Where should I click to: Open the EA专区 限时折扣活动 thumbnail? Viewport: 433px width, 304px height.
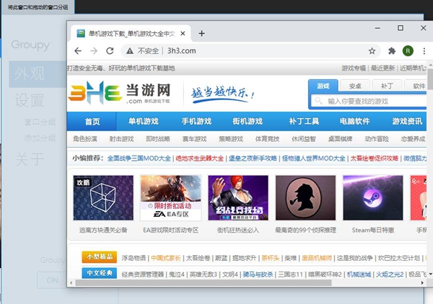(170, 197)
